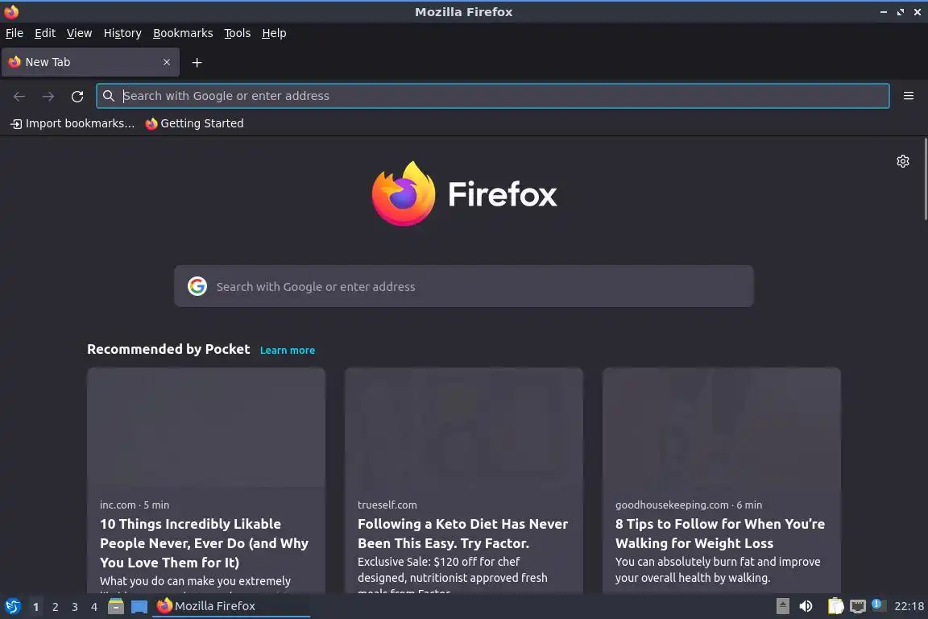Click the trueself.com source label

[387, 505]
